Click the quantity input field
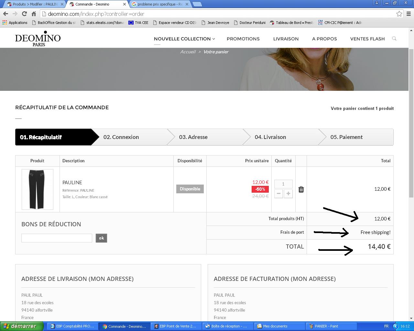This screenshot has height=331, width=414. pos(283,184)
